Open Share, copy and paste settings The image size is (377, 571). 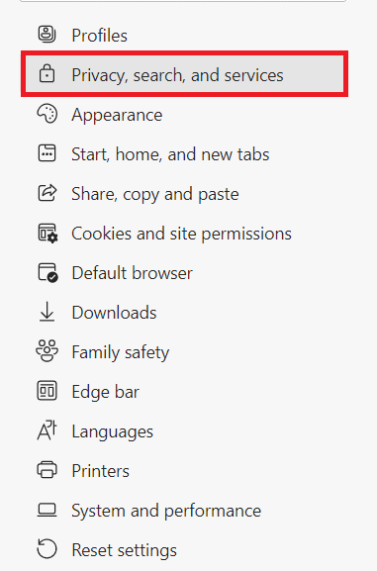[184, 194]
